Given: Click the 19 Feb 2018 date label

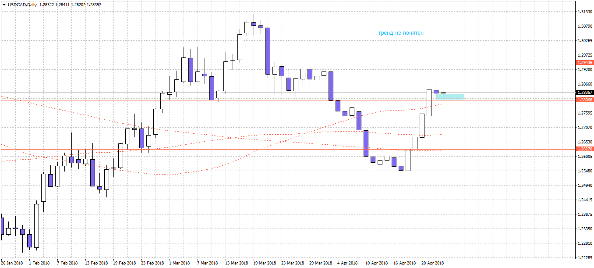Looking at the screenshot, I should tap(124, 263).
